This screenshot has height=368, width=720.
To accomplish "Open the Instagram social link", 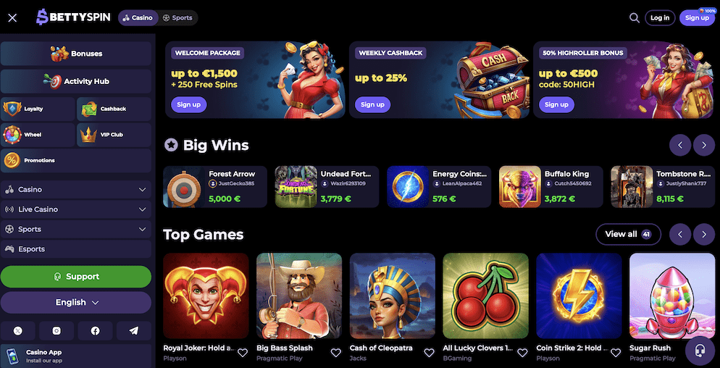I will pos(56,331).
